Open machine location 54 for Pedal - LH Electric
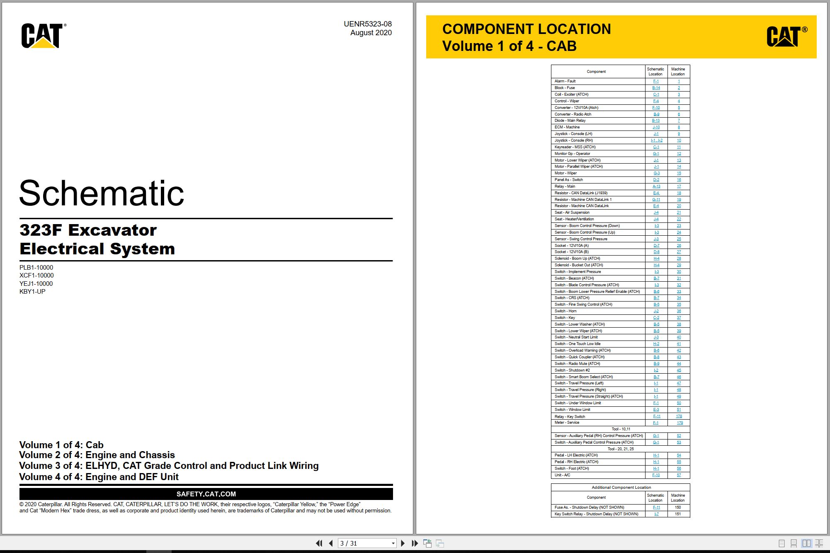Screen dimensions: 830x553 [x=679, y=455]
